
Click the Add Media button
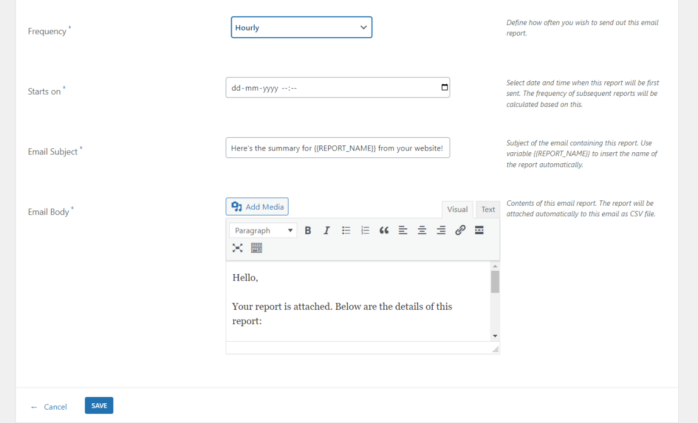257,207
